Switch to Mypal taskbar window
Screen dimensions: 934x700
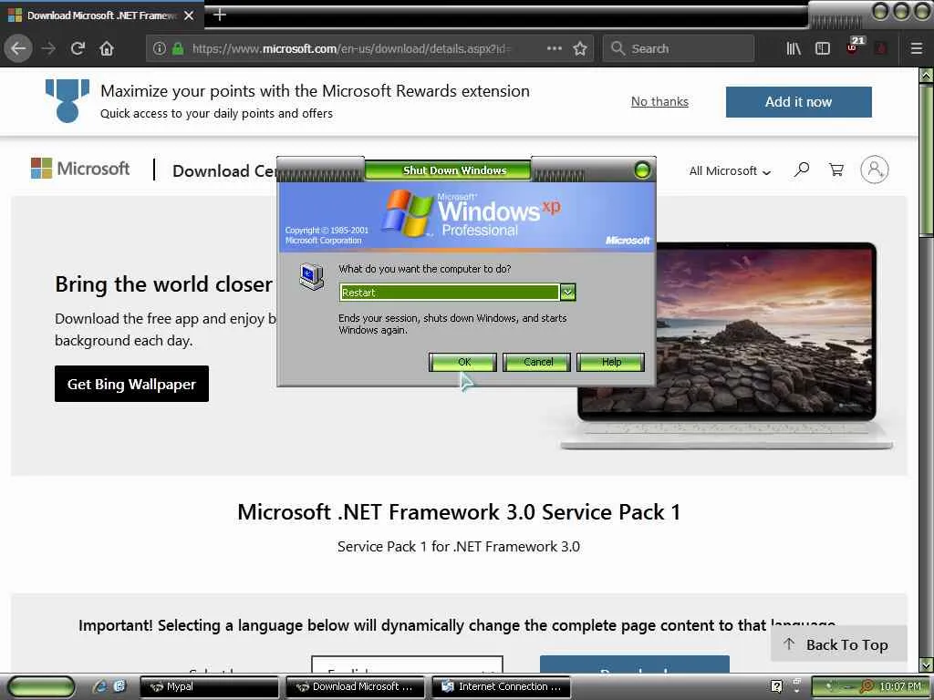(x=209, y=686)
